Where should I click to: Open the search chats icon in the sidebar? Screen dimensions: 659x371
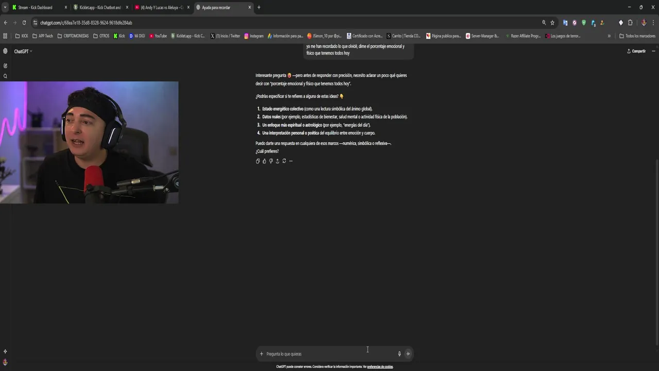(x=5, y=76)
